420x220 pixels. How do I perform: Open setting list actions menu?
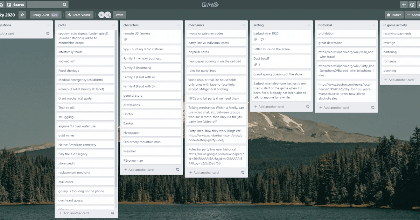[308, 25]
